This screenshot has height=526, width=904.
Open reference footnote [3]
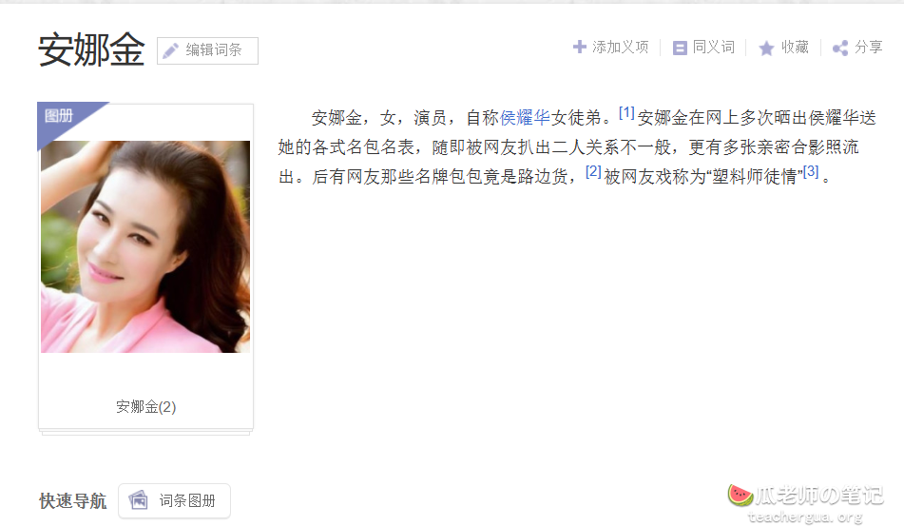811,171
